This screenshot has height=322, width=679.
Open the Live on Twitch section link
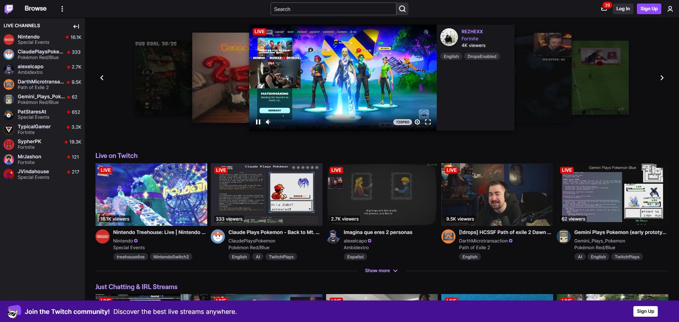[116, 156]
